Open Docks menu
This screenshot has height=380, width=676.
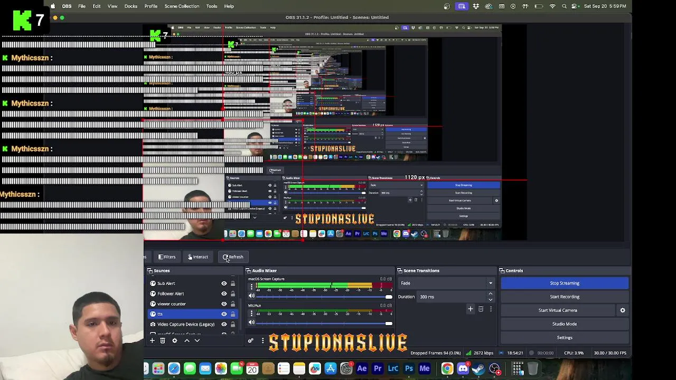131,6
